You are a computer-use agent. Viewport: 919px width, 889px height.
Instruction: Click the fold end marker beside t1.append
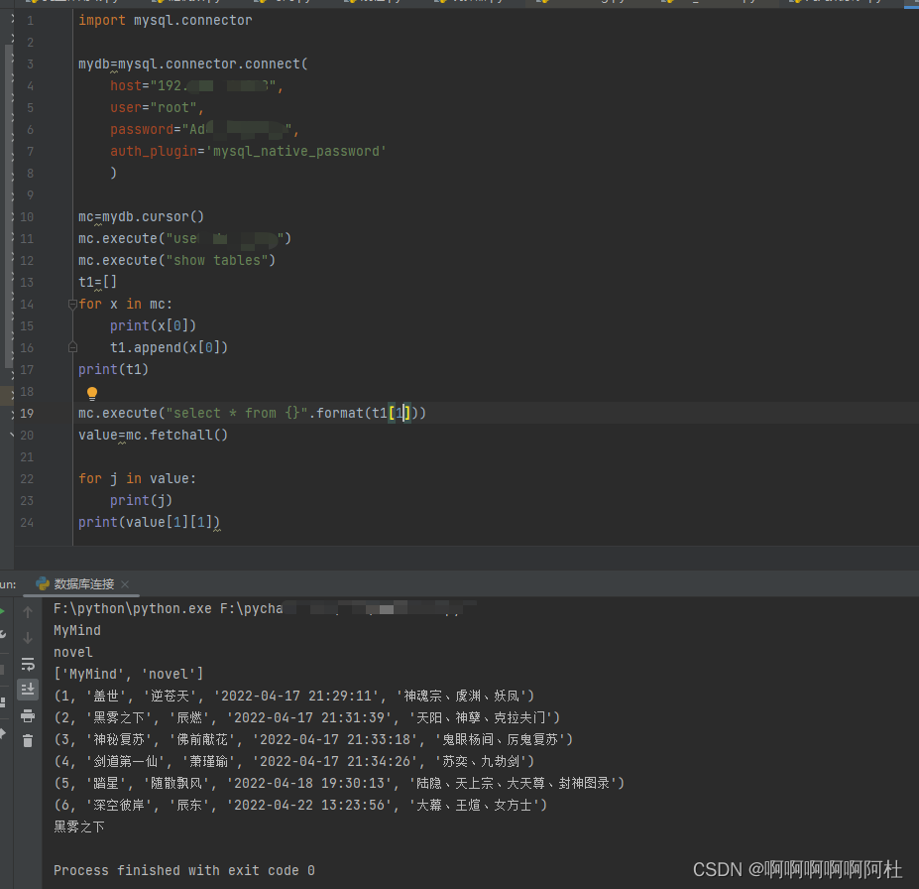[x=72, y=347]
